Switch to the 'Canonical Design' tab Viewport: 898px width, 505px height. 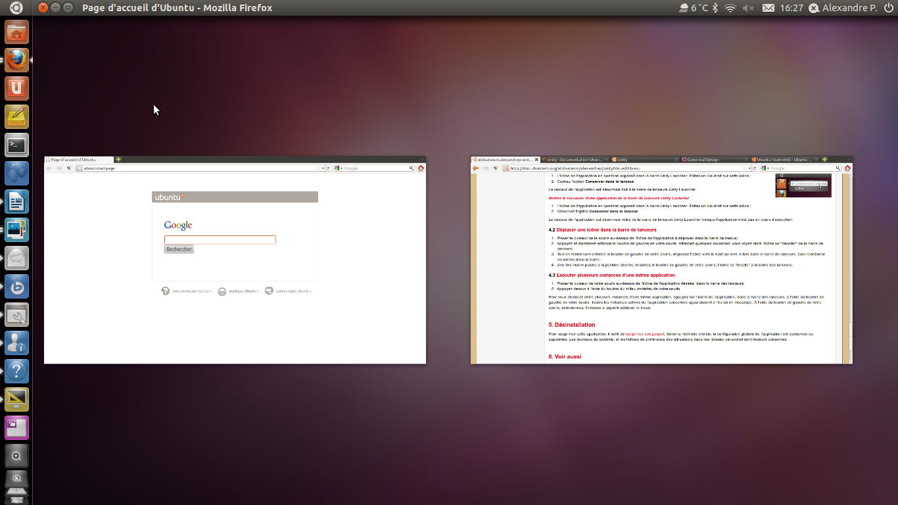click(715, 160)
